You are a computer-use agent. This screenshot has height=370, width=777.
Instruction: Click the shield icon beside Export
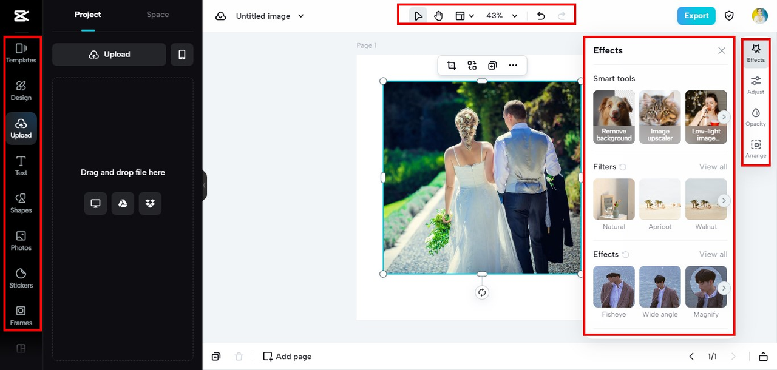click(x=730, y=16)
